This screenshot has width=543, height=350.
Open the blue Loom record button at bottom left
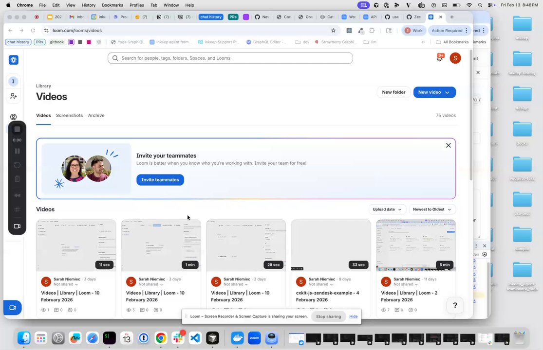coord(13,308)
